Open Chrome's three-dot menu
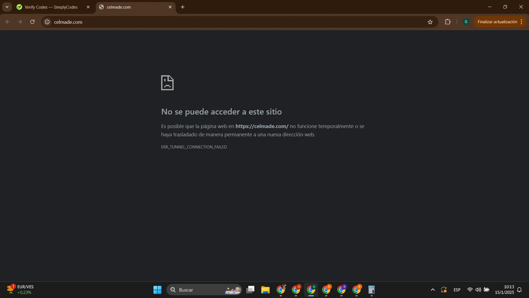This screenshot has height=298, width=529. (522, 22)
